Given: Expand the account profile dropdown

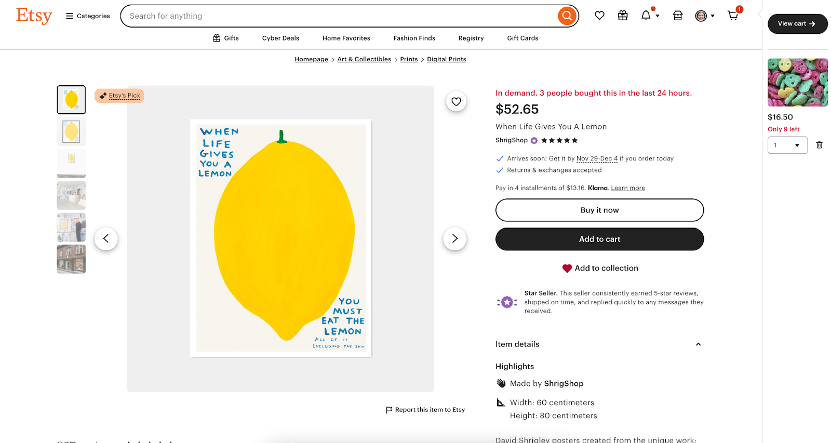Looking at the screenshot, I should (704, 16).
